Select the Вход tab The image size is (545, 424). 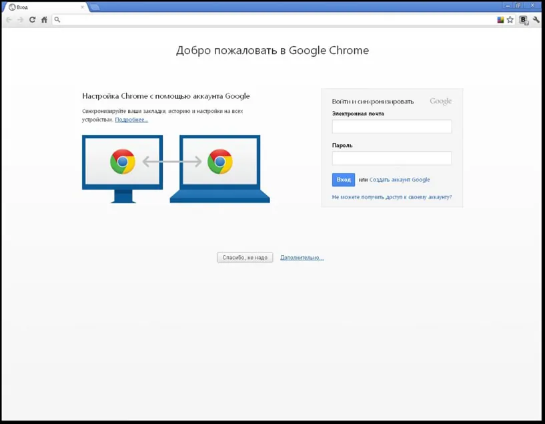(45, 7)
